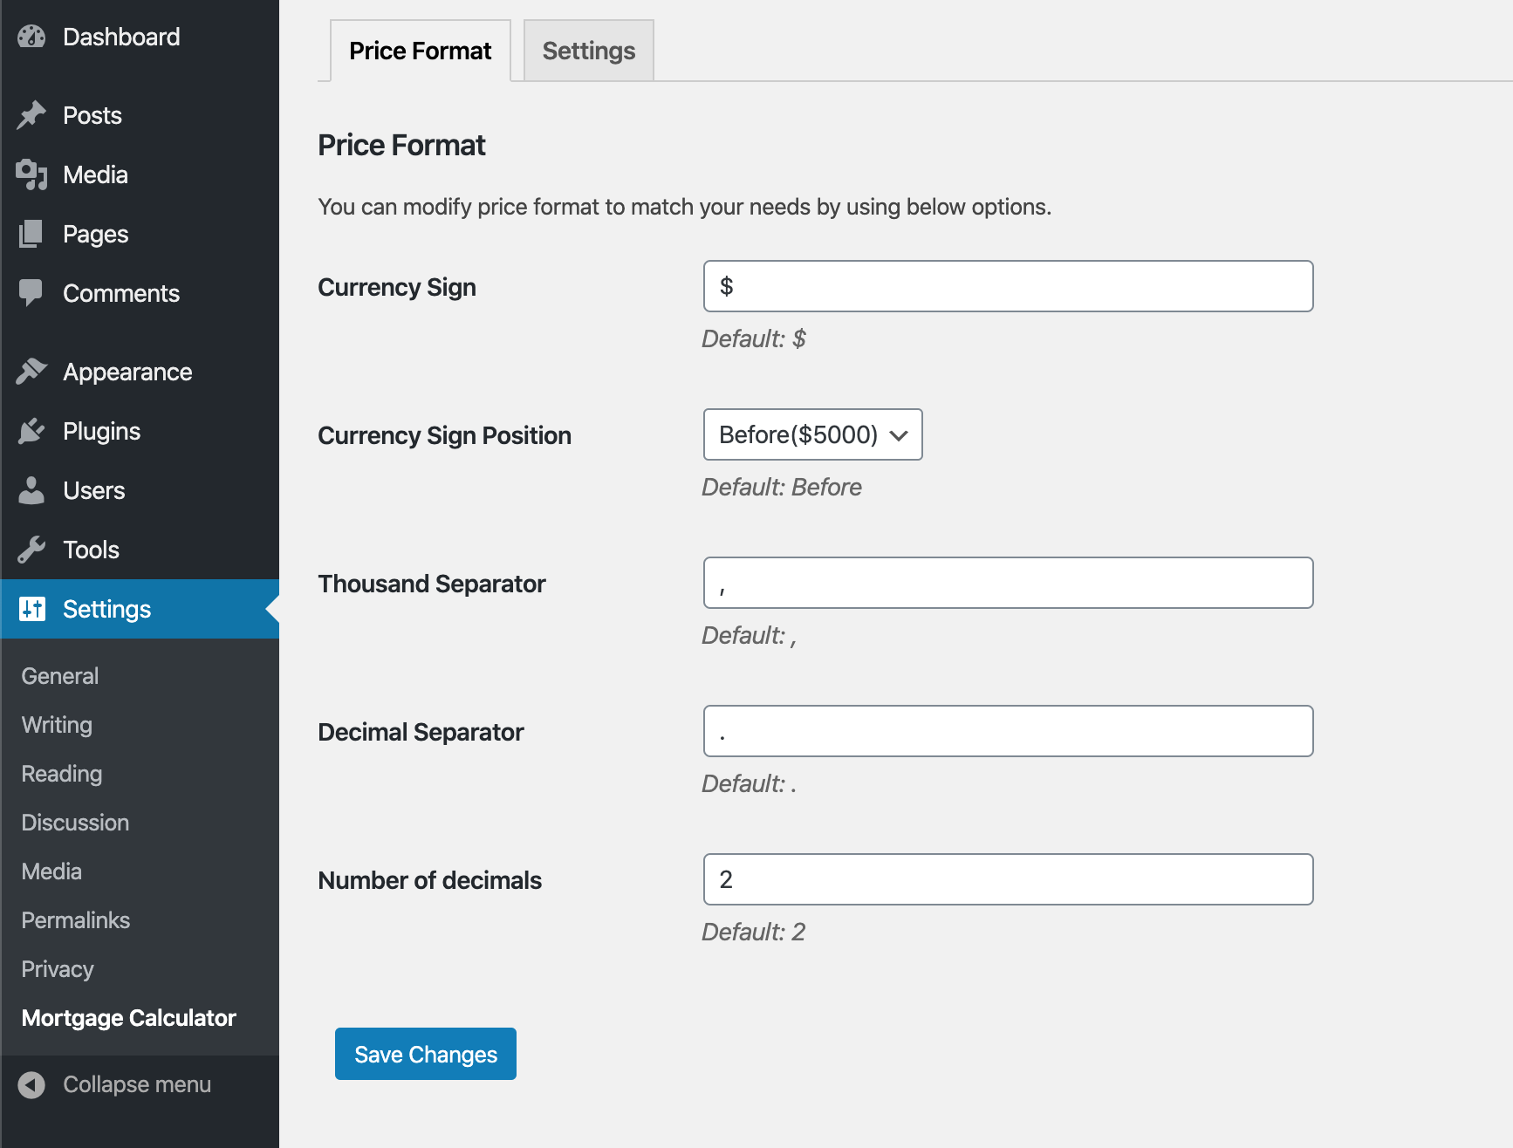The image size is (1513, 1148).
Task: Click the Currency Sign label
Action: [397, 287]
